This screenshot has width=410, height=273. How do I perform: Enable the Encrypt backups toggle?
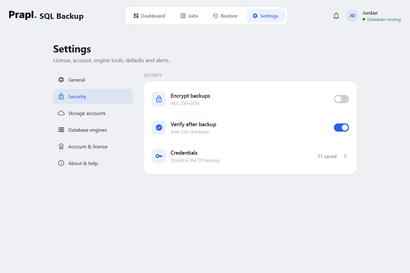341,99
